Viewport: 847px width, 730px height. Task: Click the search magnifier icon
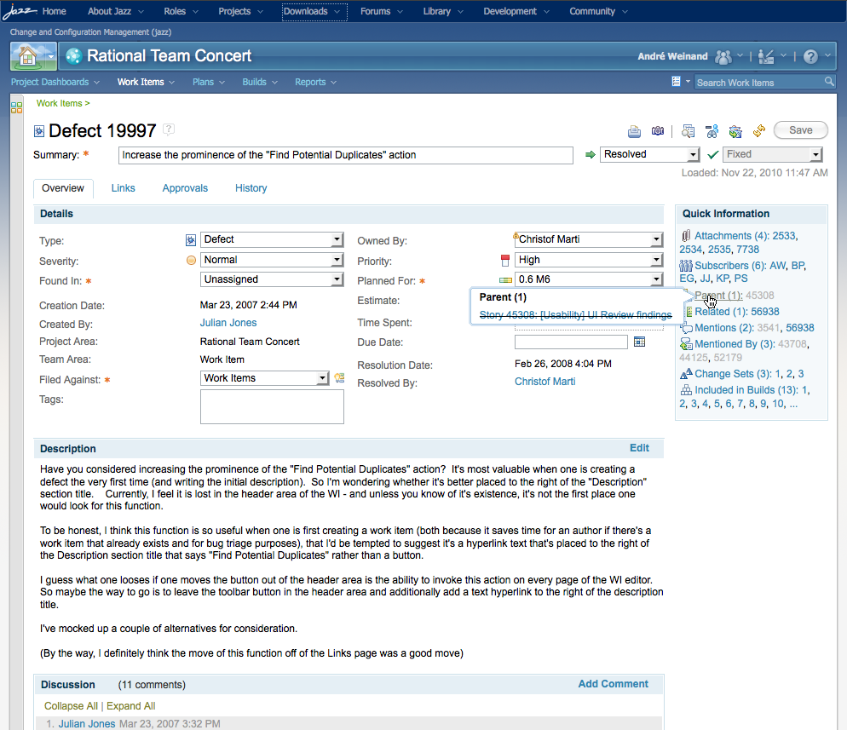(x=829, y=82)
